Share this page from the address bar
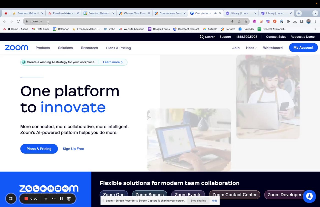The width and height of the screenshot is (320, 207). click(x=239, y=21)
